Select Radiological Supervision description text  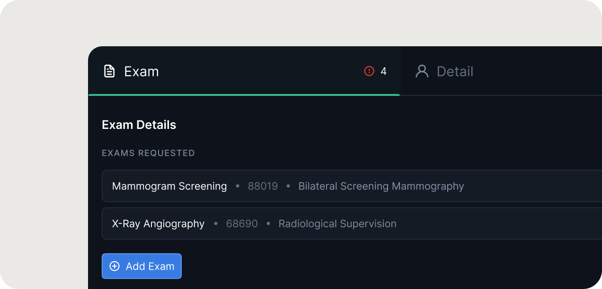pos(337,223)
